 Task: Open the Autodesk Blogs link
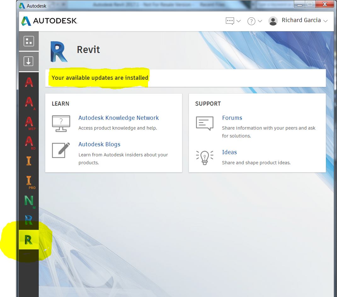[99, 144]
